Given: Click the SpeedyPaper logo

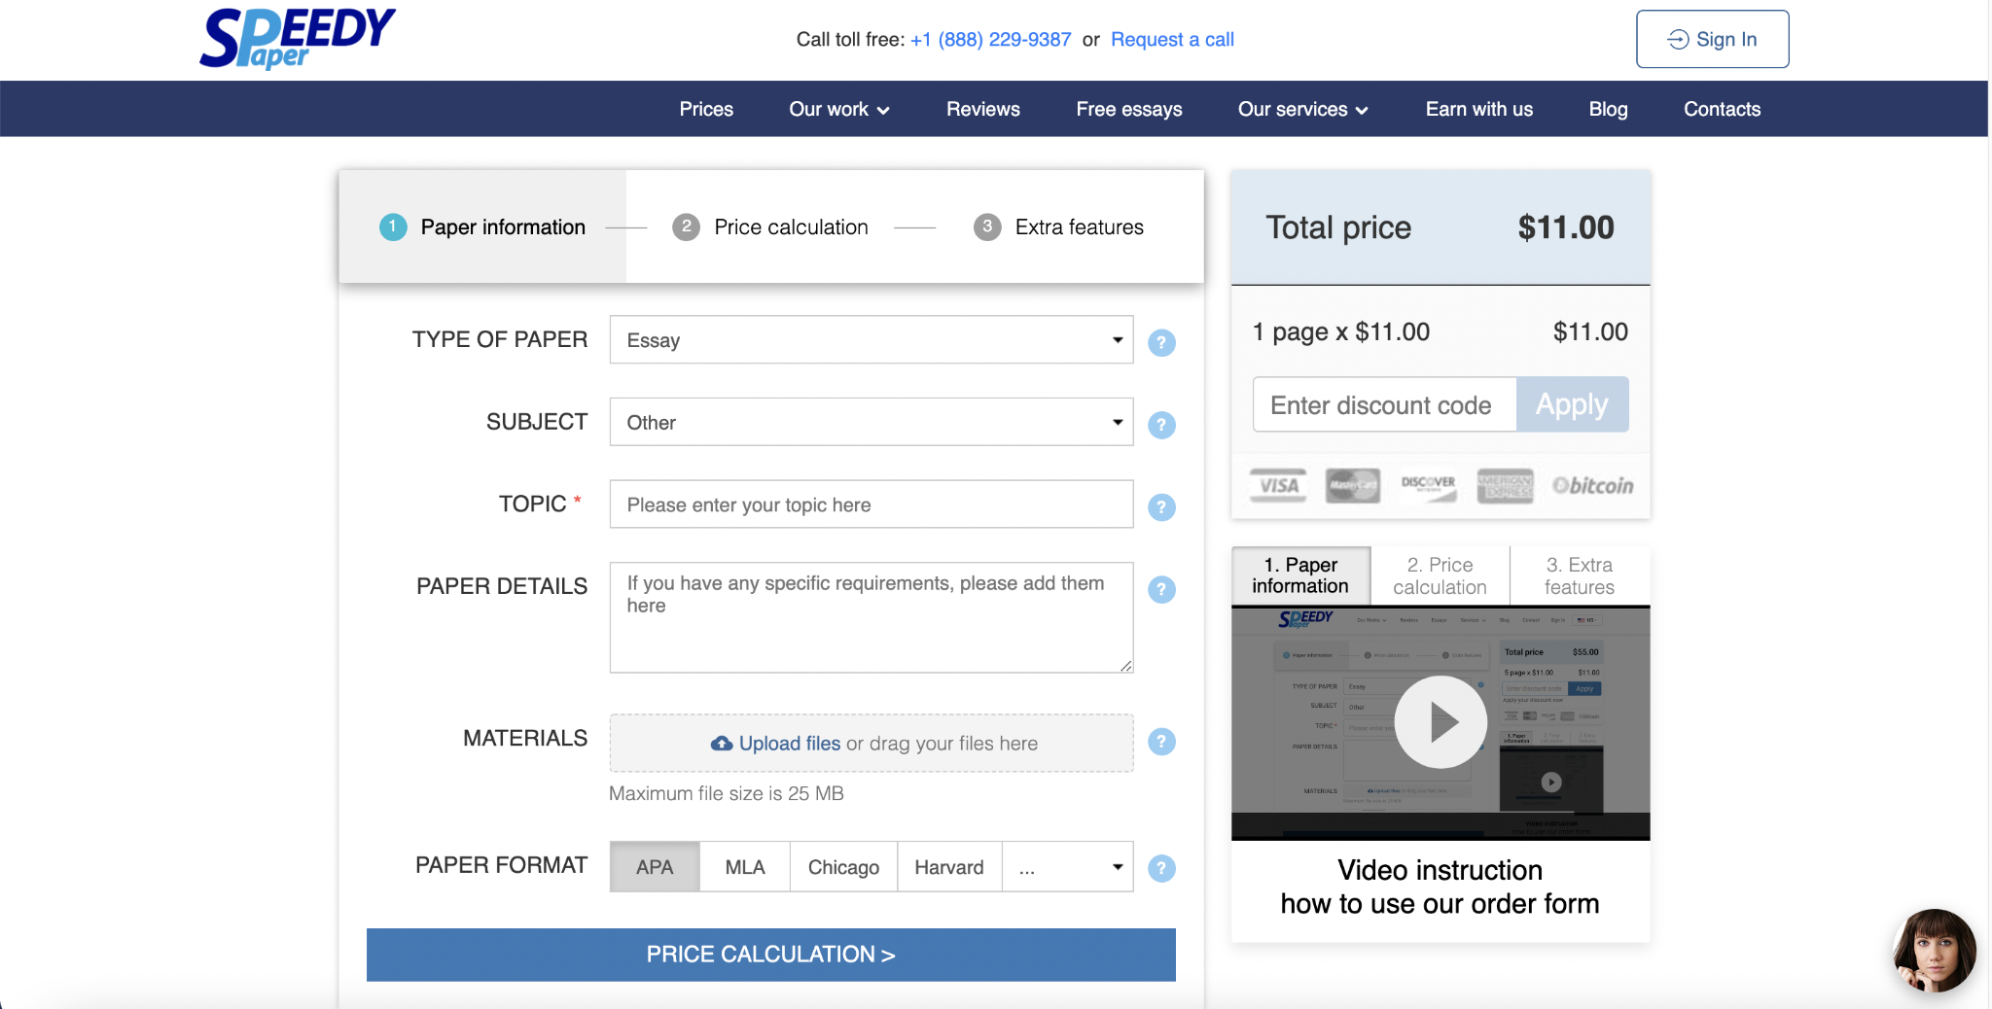Looking at the screenshot, I should pyautogui.click(x=297, y=39).
